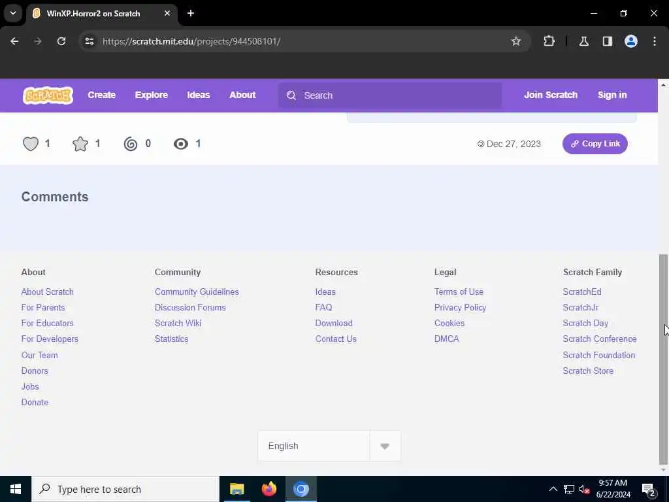
Task: Open the notifications center icon
Action: tap(648, 490)
